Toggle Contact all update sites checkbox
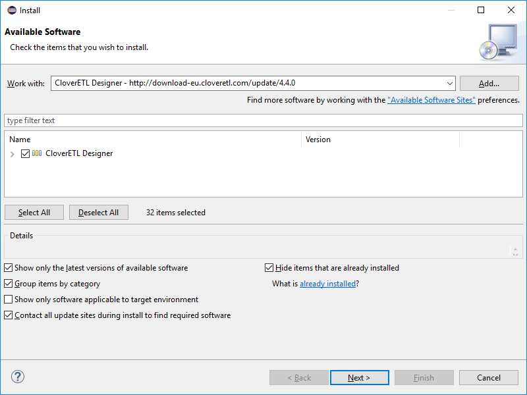This screenshot has height=395, width=527. (9, 315)
